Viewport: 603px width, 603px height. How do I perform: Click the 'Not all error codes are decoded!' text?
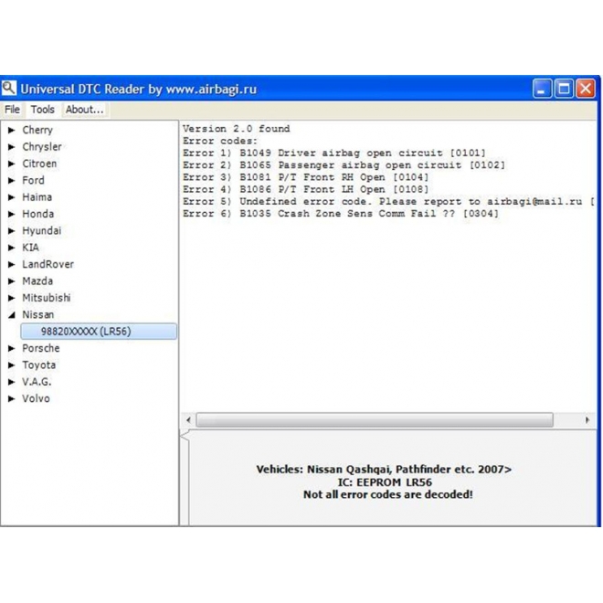click(x=388, y=494)
